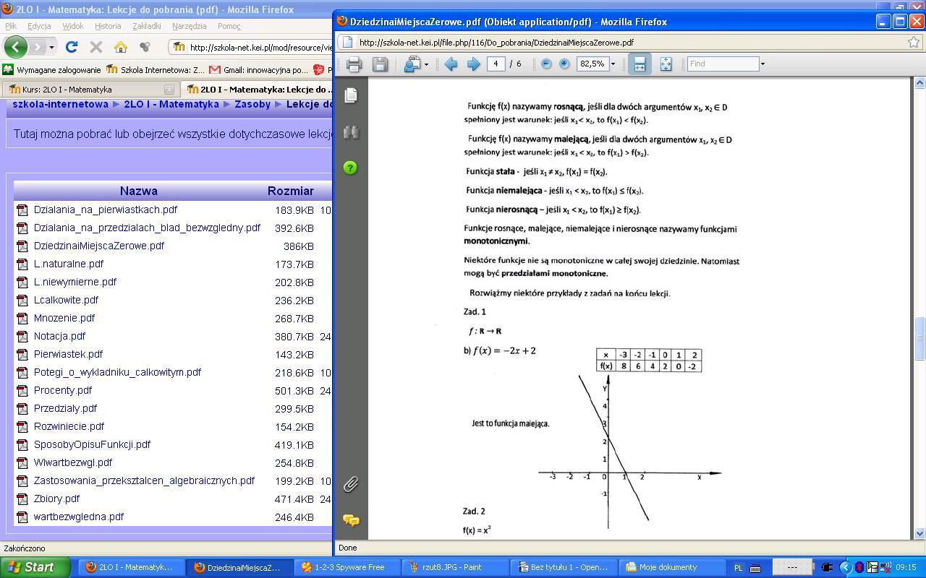Image resolution: width=926 pixels, height=578 pixels.
Task: Open the Windows Start menu
Action: 35,567
